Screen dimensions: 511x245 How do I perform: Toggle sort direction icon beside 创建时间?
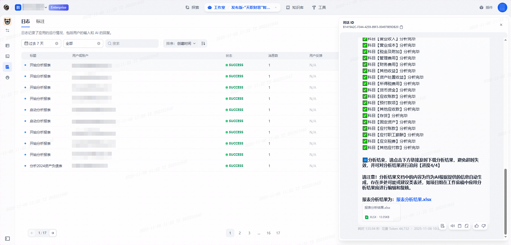[x=203, y=43]
